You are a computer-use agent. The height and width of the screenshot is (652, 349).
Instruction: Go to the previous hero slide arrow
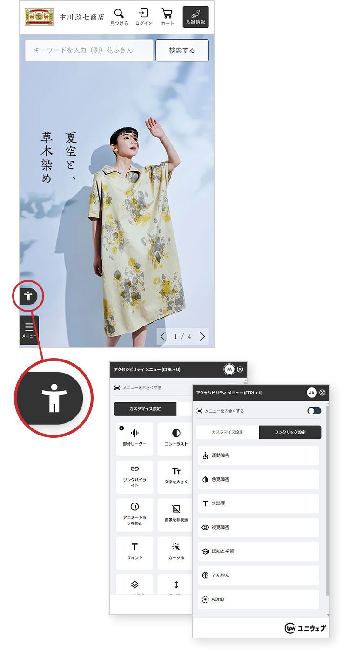click(x=163, y=336)
